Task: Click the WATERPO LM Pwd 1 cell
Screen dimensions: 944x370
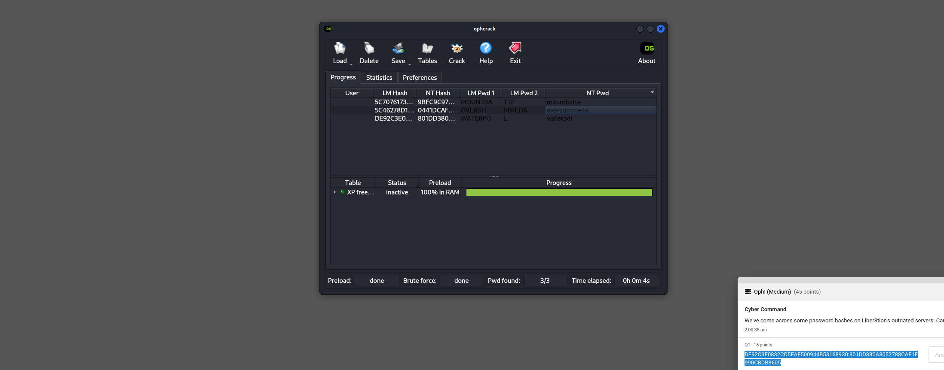Action: pyautogui.click(x=481, y=118)
